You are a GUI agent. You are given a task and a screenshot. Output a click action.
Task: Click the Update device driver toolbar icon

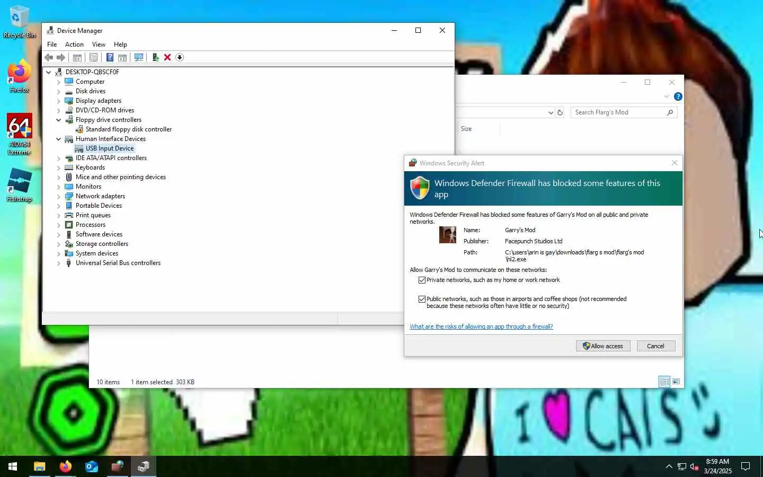(x=155, y=57)
